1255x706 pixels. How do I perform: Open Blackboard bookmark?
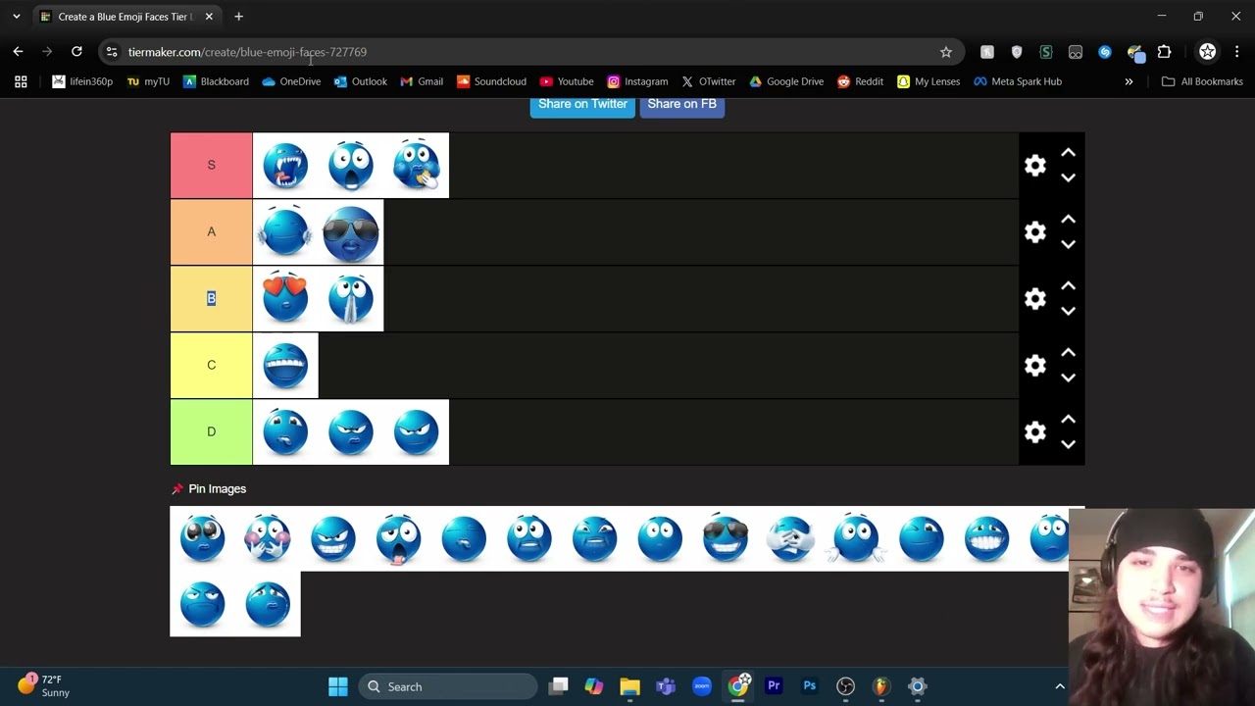click(x=216, y=81)
